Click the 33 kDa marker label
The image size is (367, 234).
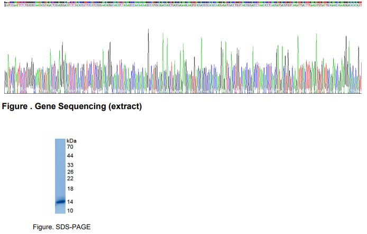coord(70,165)
